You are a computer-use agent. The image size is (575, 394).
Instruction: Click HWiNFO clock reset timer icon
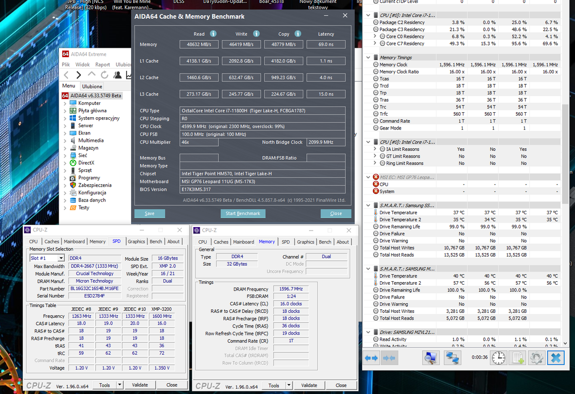pos(499,358)
